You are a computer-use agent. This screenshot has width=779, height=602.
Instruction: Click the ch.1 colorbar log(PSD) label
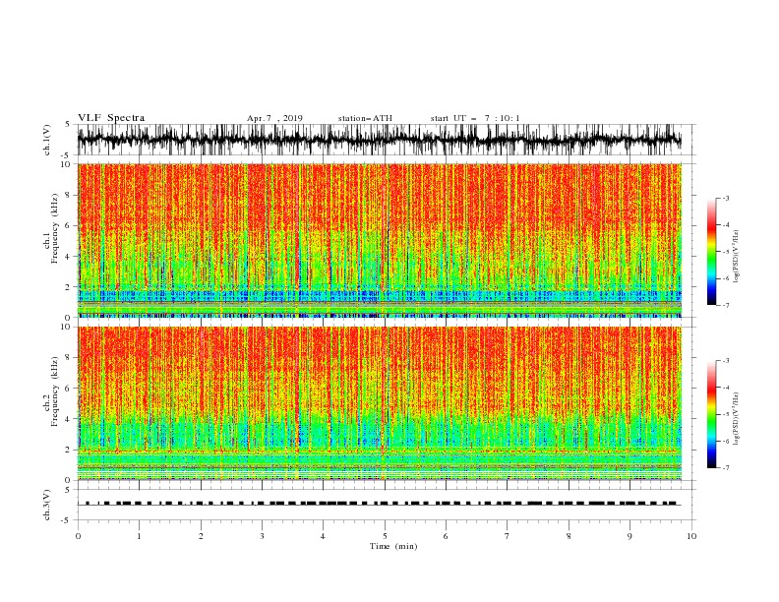coord(736,257)
